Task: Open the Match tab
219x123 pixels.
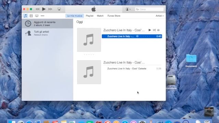Action: point(100,16)
